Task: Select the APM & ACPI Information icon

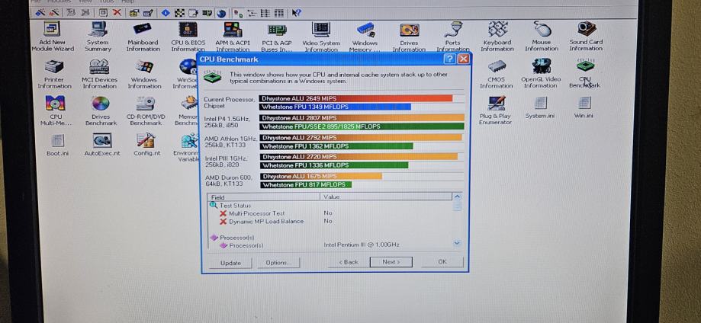Action: pyautogui.click(x=233, y=37)
